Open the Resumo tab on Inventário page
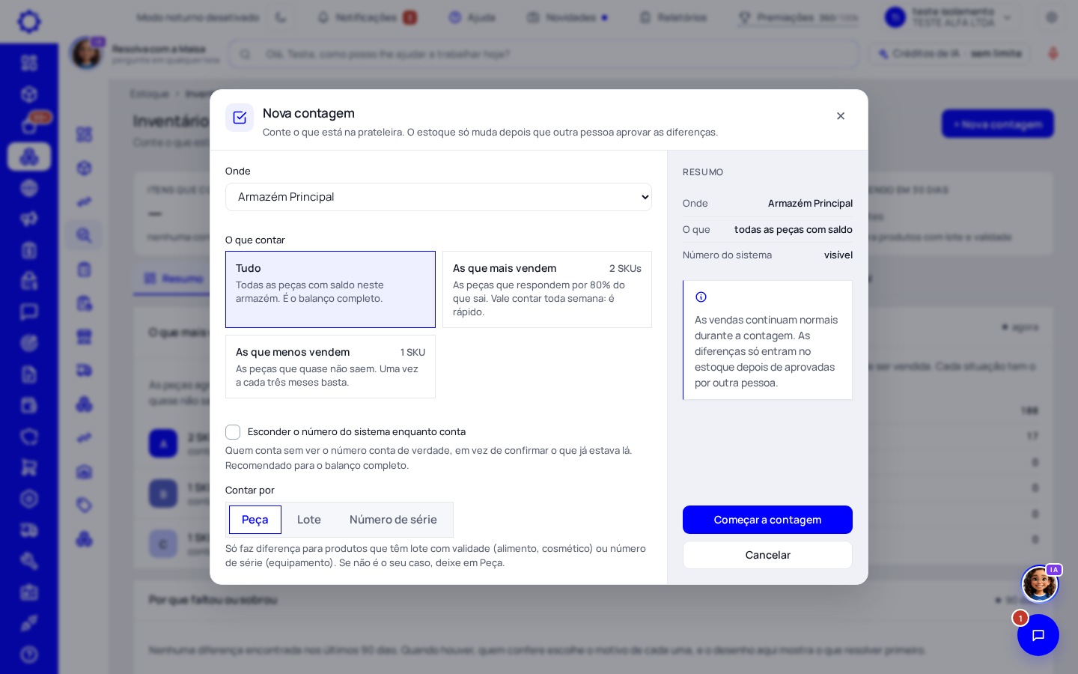 click(x=174, y=279)
